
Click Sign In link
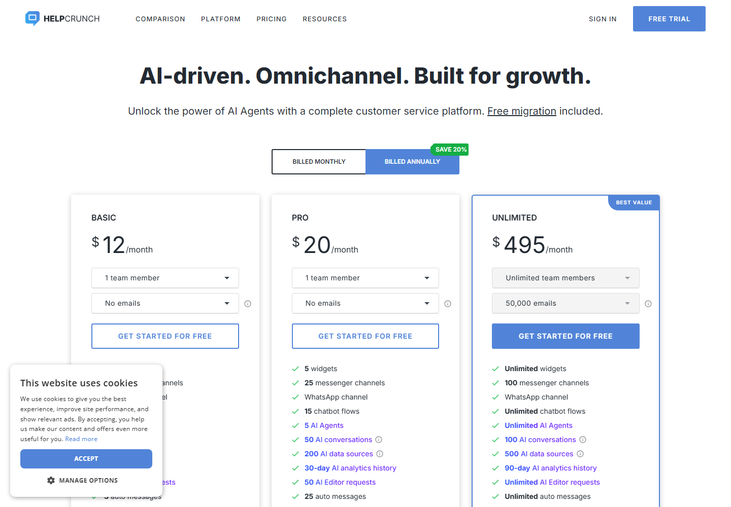pos(603,19)
